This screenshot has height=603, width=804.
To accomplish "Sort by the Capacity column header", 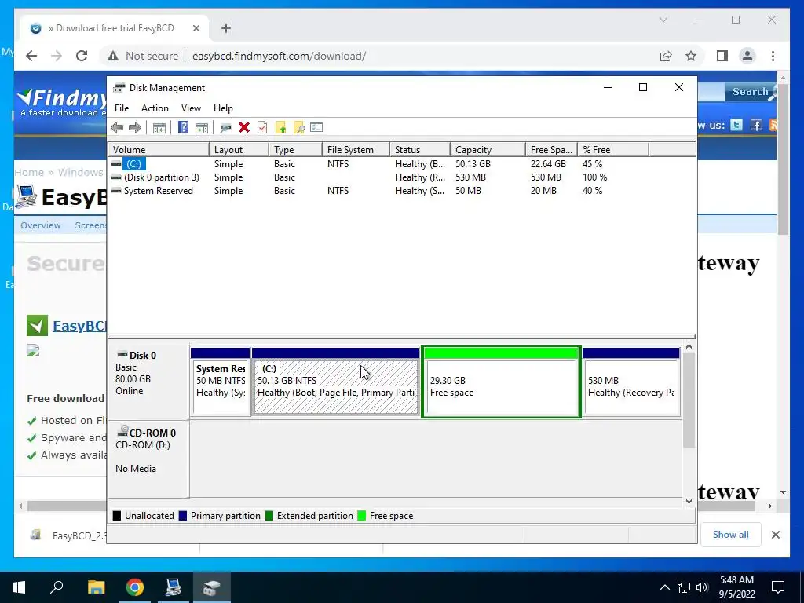I will pos(488,150).
